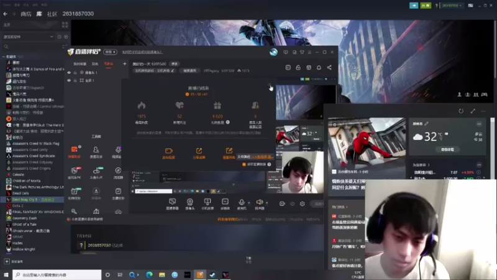Open the Spider-Man news thumbnail in widget
This screenshot has width=497, height=280.
[x=367, y=143]
